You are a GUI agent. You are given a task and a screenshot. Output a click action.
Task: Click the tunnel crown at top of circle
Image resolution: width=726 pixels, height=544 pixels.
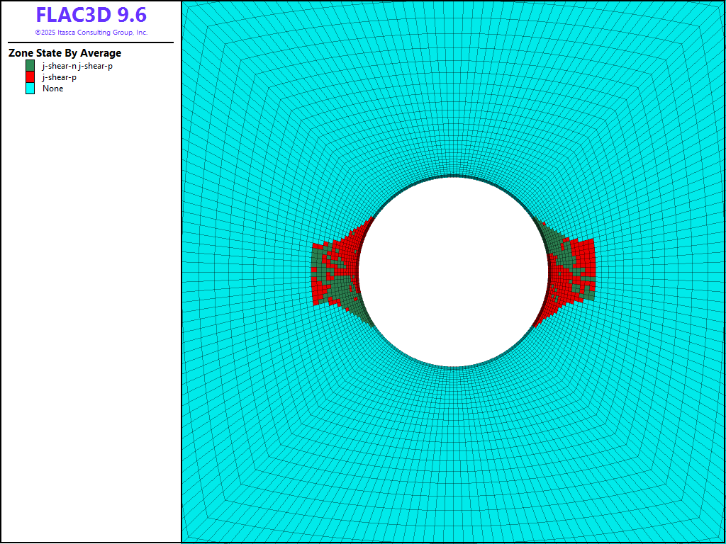[x=453, y=176]
